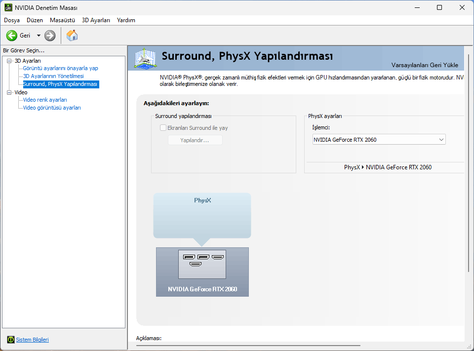Click the Video tree category label
The image size is (474, 351).
click(21, 92)
